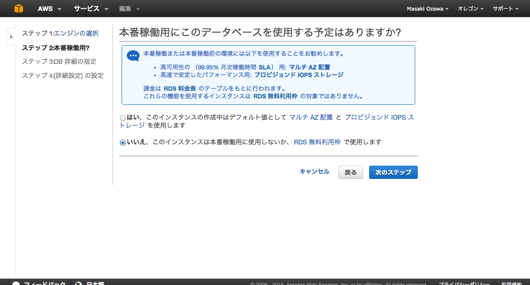Expand the left side panel arrow

point(11,37)
